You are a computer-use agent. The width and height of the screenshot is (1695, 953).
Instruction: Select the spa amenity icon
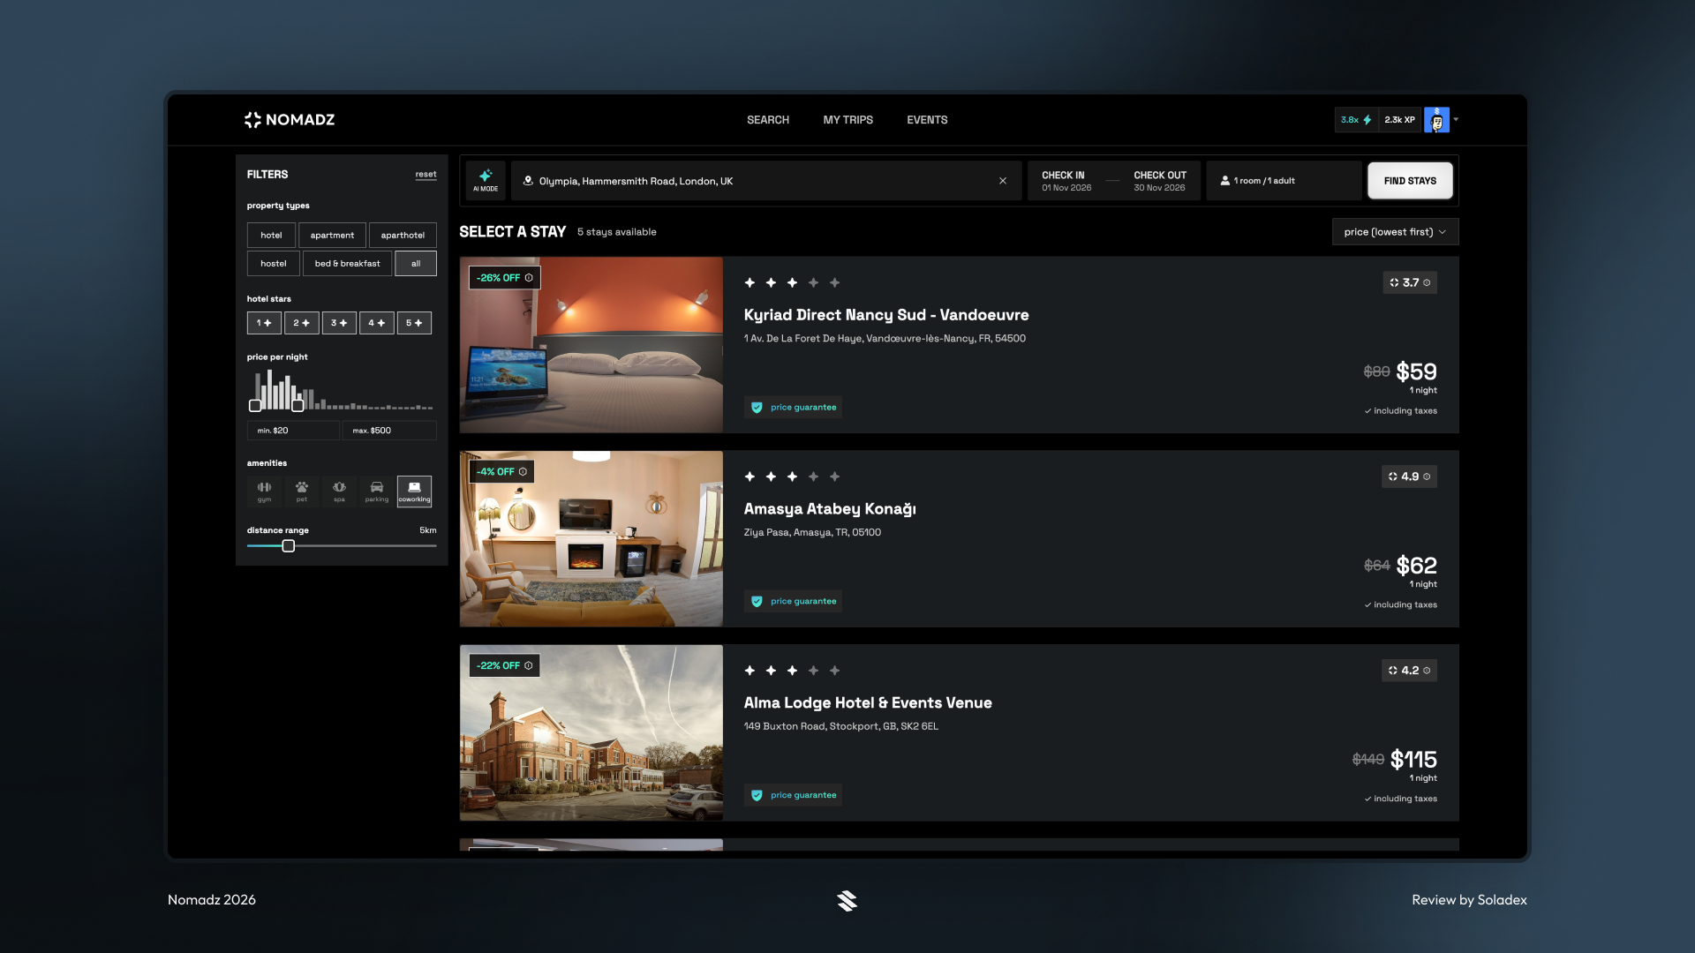pos(339,492)
